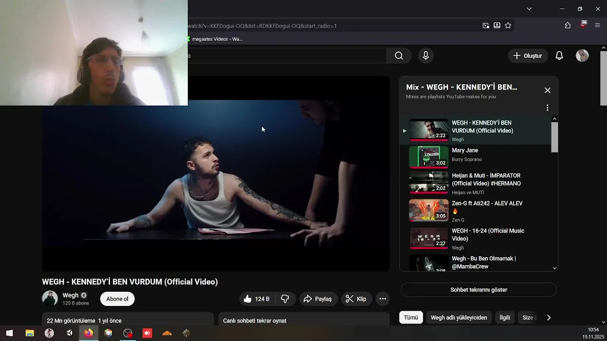Viewport: 607px width, 341px height.
Task: Click the video player frame
Action: click(x=216, y=174)
